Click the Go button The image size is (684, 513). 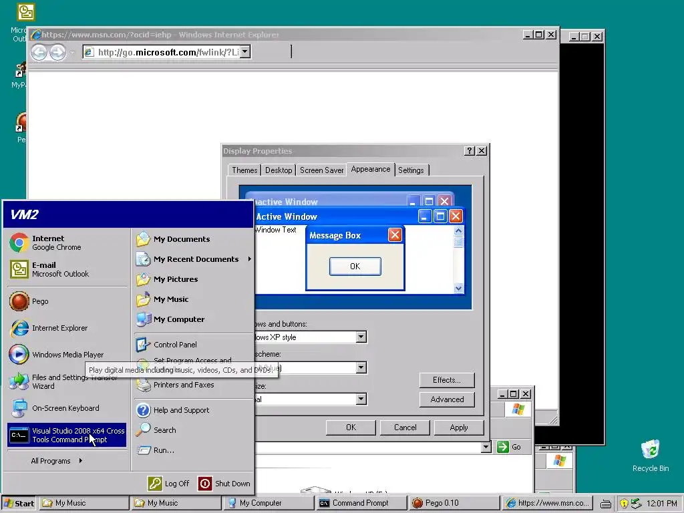point(509,447)
